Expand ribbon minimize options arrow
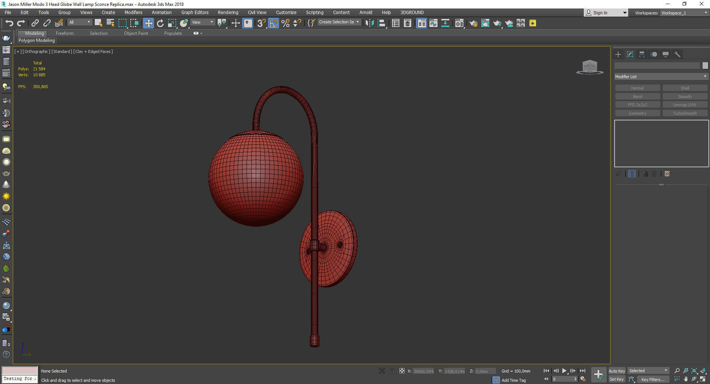 click(x=201, y=33)
